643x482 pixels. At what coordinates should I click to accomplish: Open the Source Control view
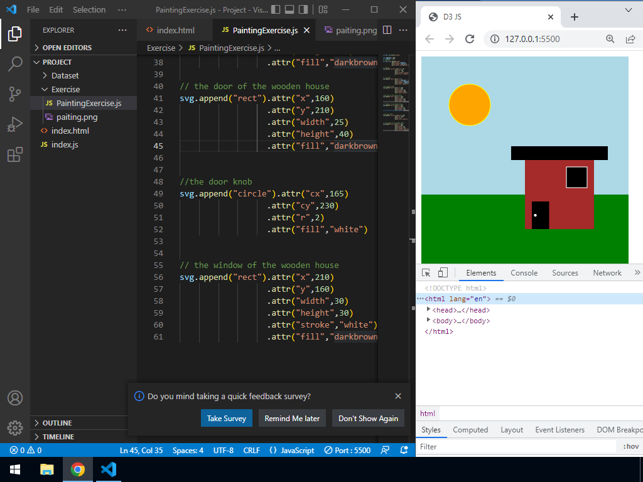(15, 94)
